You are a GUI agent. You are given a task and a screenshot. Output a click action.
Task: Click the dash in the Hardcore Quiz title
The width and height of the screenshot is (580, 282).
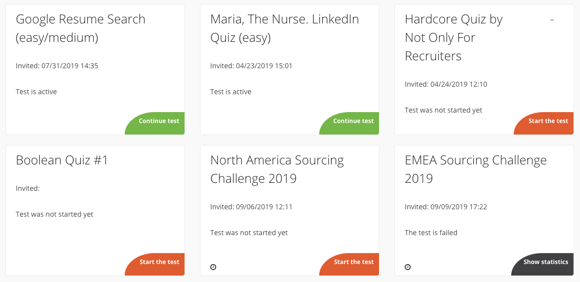(552, 19)
